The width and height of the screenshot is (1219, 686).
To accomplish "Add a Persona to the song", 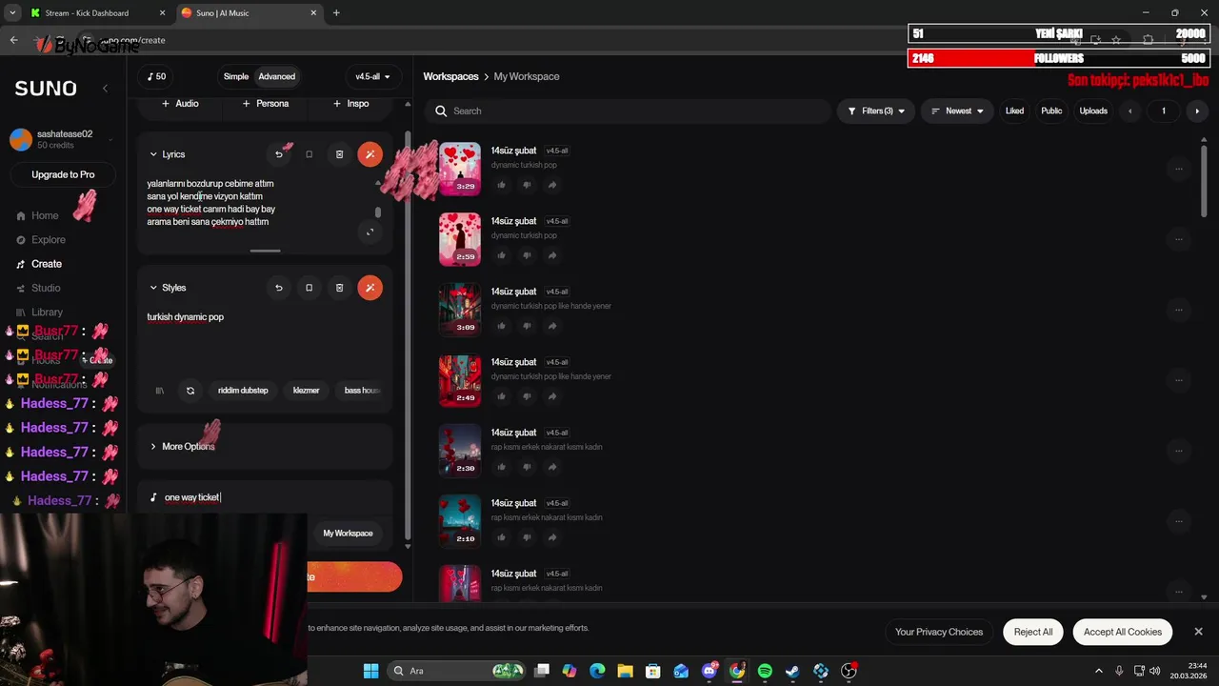I will pyautogui.click(x=265, y=103).
